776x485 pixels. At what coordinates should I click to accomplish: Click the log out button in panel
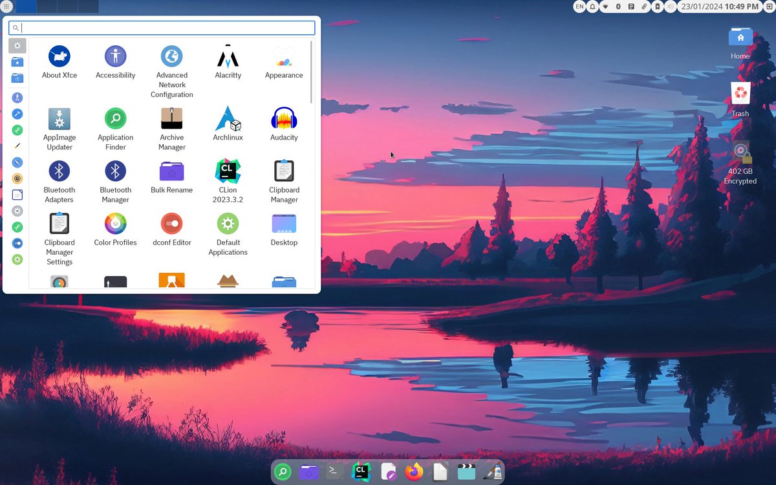[770, 6]
